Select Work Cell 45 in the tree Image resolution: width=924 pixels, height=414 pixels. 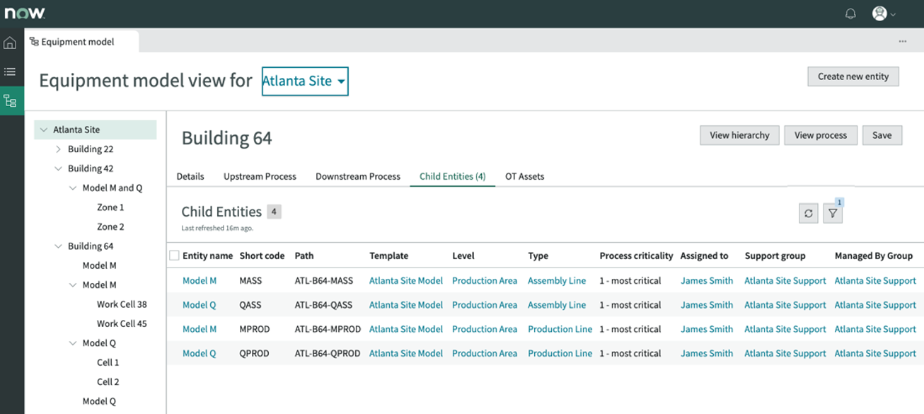[x=122, y=324]
